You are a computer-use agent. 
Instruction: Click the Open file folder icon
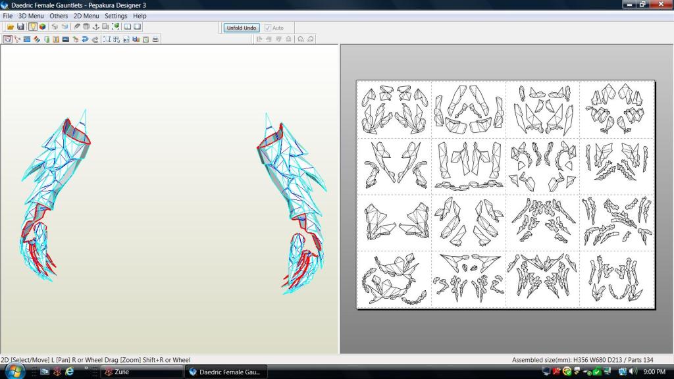click(x=11, y=26)
